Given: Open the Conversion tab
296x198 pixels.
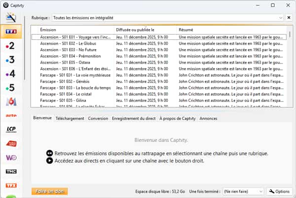Looking at the screenshot, I should coord(98,119).
